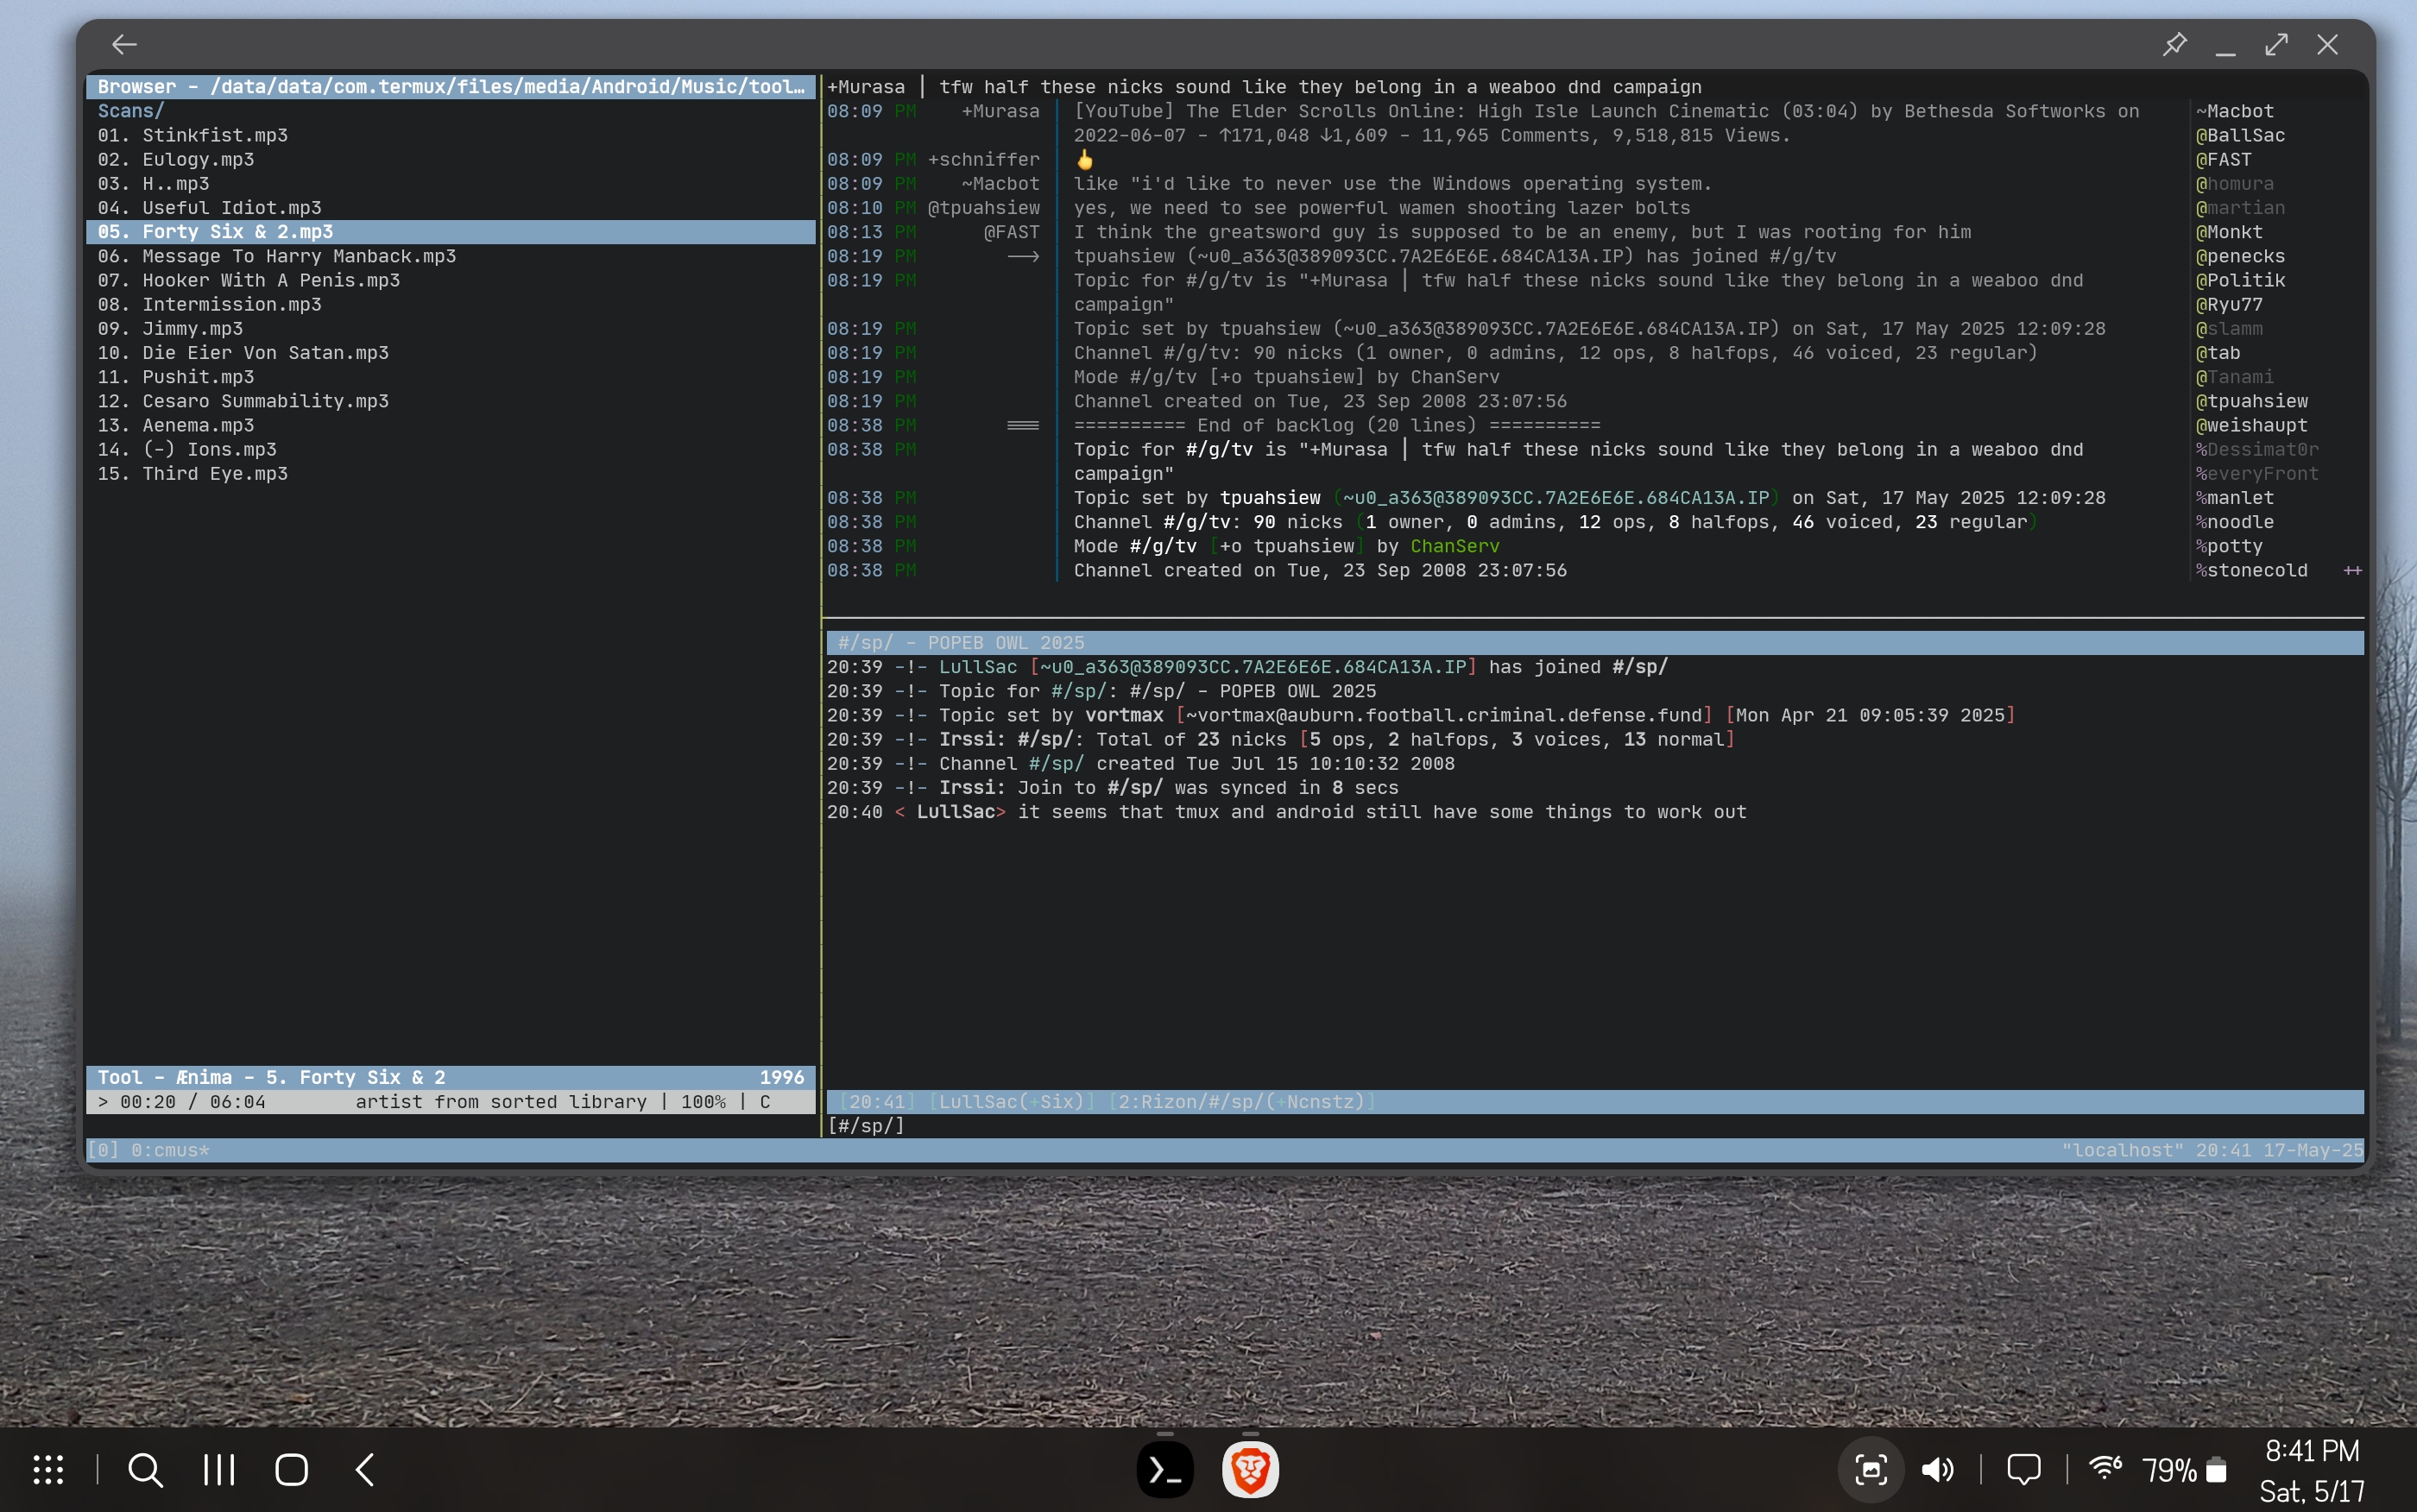Open clock showing 8:41 PM
The height and width of the screenshot is (1512, 2417).
[x=2311, y=1450]
